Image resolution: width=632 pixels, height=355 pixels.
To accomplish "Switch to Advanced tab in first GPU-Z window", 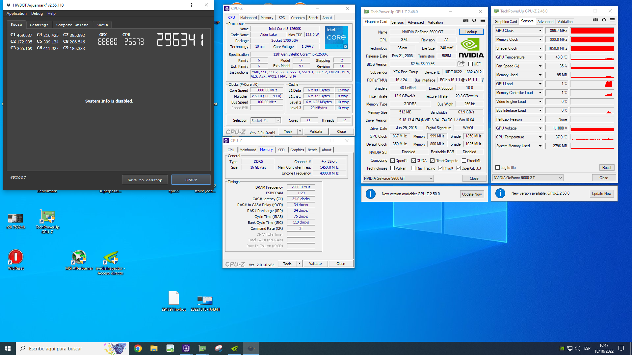I will tap(415, 22).
